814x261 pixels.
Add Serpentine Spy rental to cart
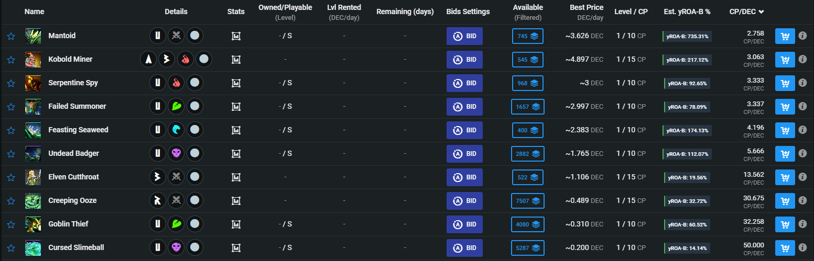(x=785, y=83)
